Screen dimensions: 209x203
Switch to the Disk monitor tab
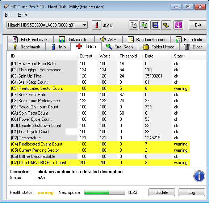[74, 40]
